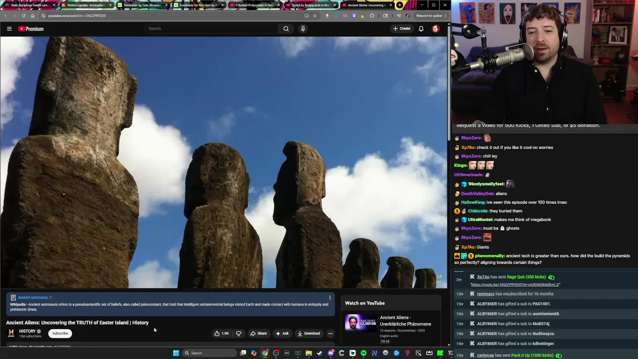This screenshot has height=359, width=638.
Task: Open File Explorer from the taskbar
Action: [309, 353]
